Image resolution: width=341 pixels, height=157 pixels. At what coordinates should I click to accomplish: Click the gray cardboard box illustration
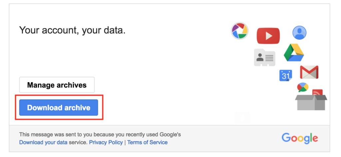coord(311,102)
